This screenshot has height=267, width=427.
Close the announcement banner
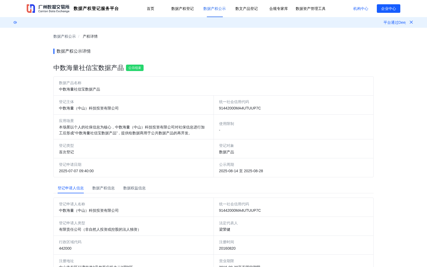coord(411,22)
